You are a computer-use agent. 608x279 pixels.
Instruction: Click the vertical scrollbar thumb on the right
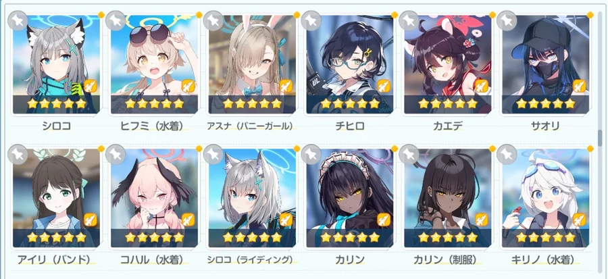(x=601, y=138)
